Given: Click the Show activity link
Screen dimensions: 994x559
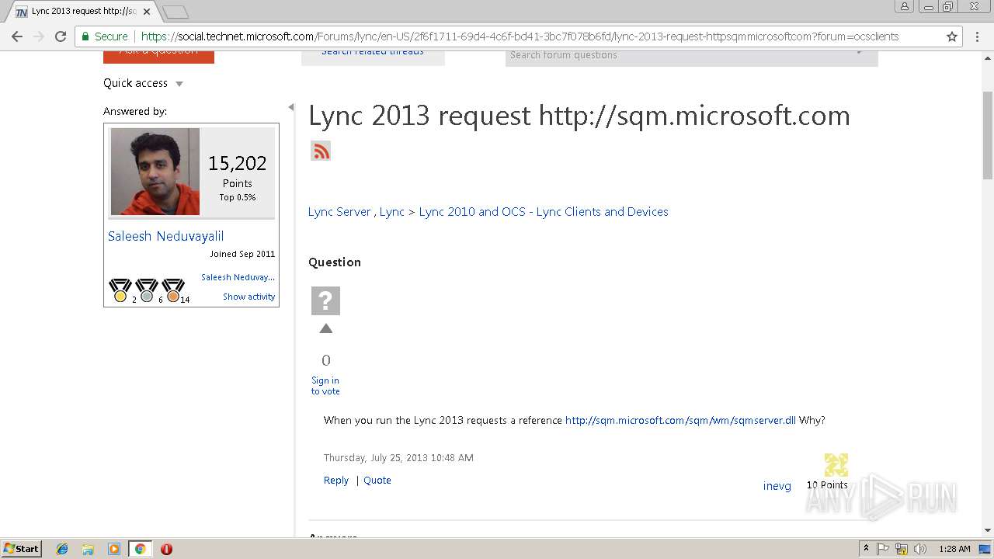Looking at the screenshot, I should (x=248, y=297).
